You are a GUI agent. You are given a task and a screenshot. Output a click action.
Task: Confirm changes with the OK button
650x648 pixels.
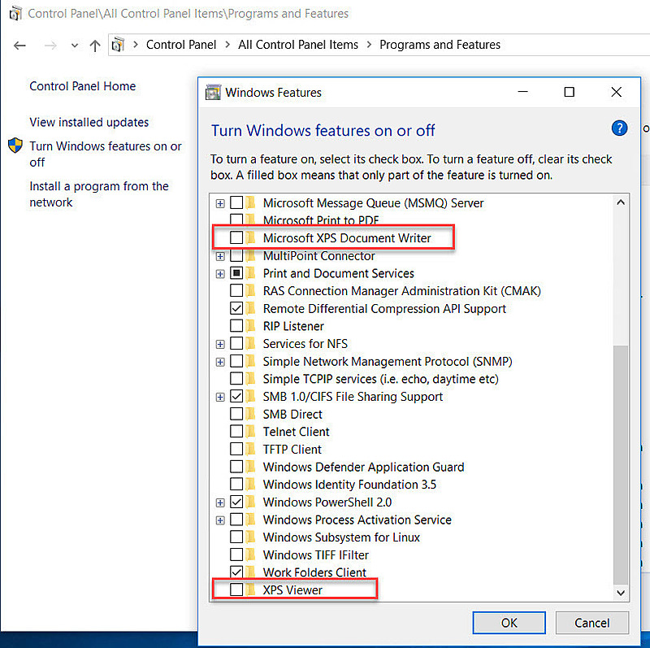509,622
